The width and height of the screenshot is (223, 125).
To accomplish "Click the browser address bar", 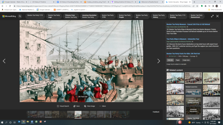I will [104, 6].
